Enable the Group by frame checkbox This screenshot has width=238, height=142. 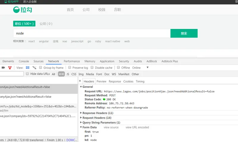pyautogui.click(x=40, y=67)
